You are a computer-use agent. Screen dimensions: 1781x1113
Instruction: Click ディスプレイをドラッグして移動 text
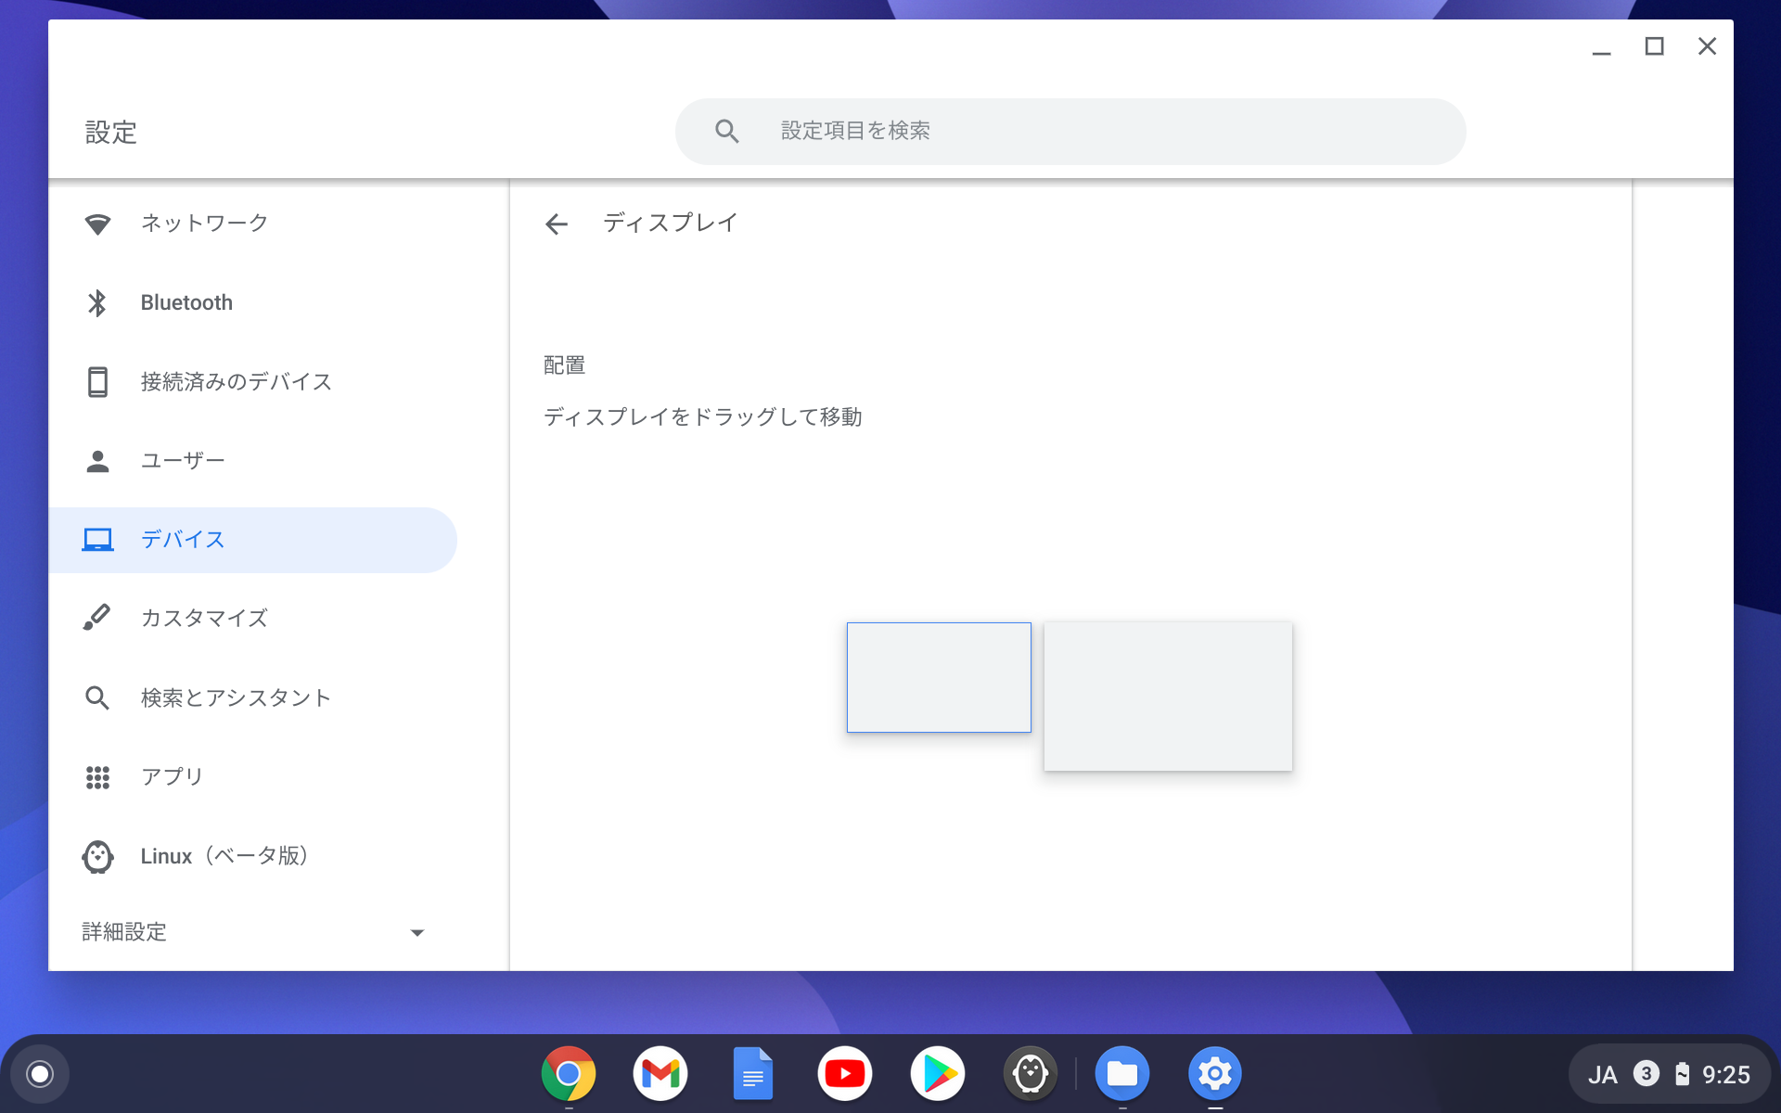tap(703, 417)
